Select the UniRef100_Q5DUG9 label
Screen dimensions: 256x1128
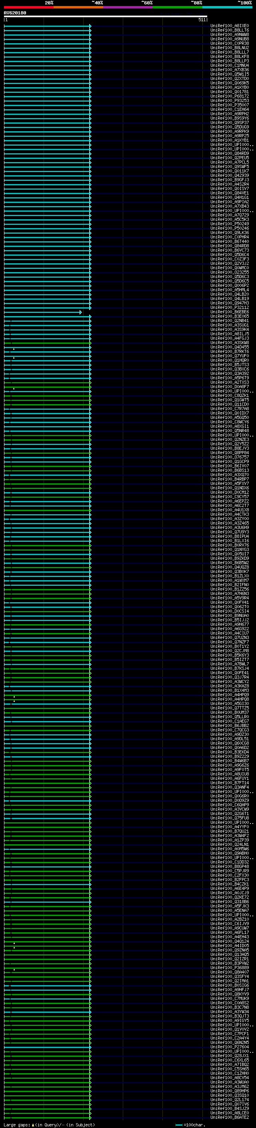coord(230,127)
